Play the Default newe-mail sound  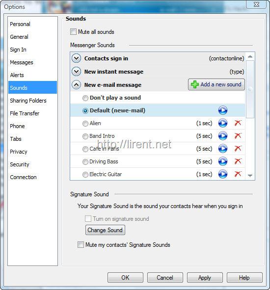pos(222,110)
